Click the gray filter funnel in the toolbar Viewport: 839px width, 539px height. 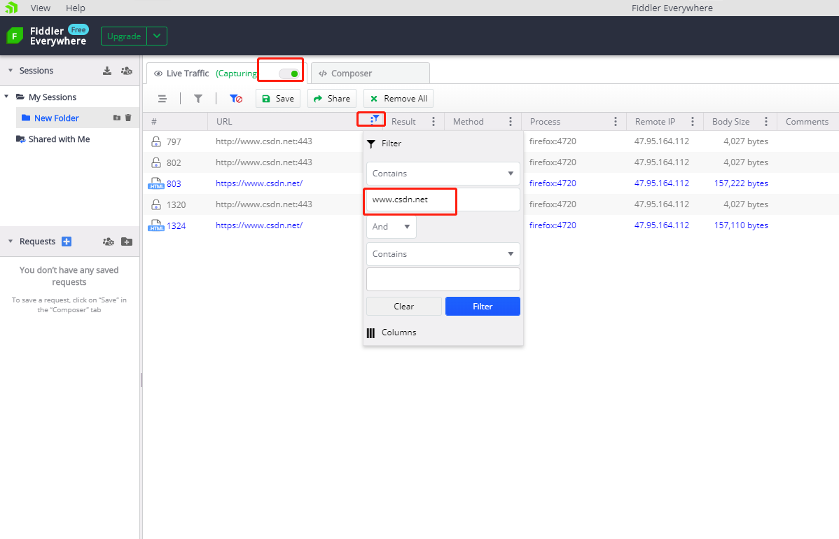198,99
